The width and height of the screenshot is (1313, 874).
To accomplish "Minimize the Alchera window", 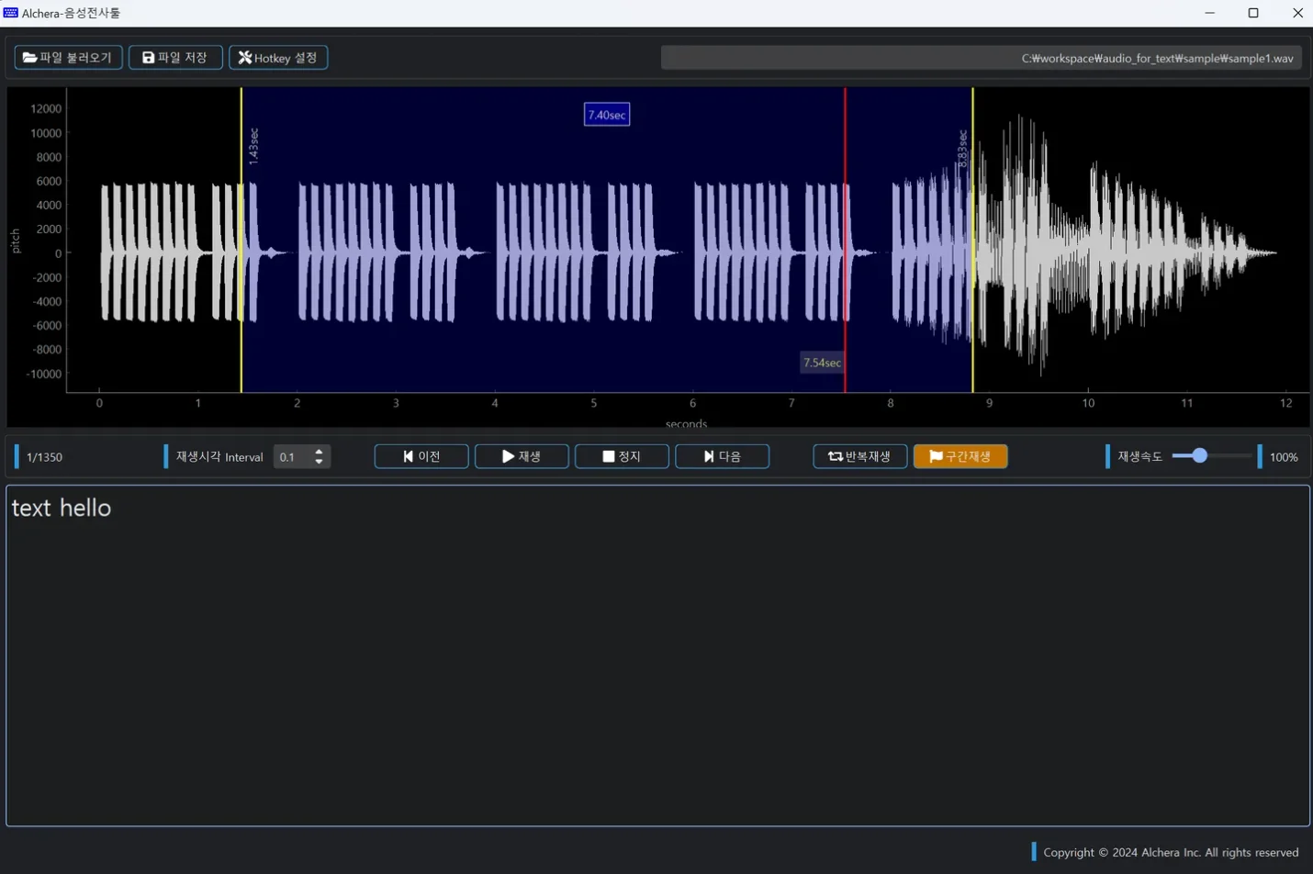I will coord(1209,13).
